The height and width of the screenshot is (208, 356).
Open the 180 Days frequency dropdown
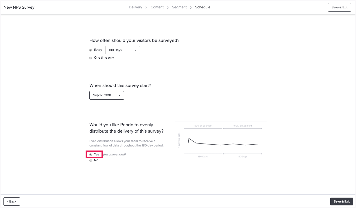tap(123, 50)
